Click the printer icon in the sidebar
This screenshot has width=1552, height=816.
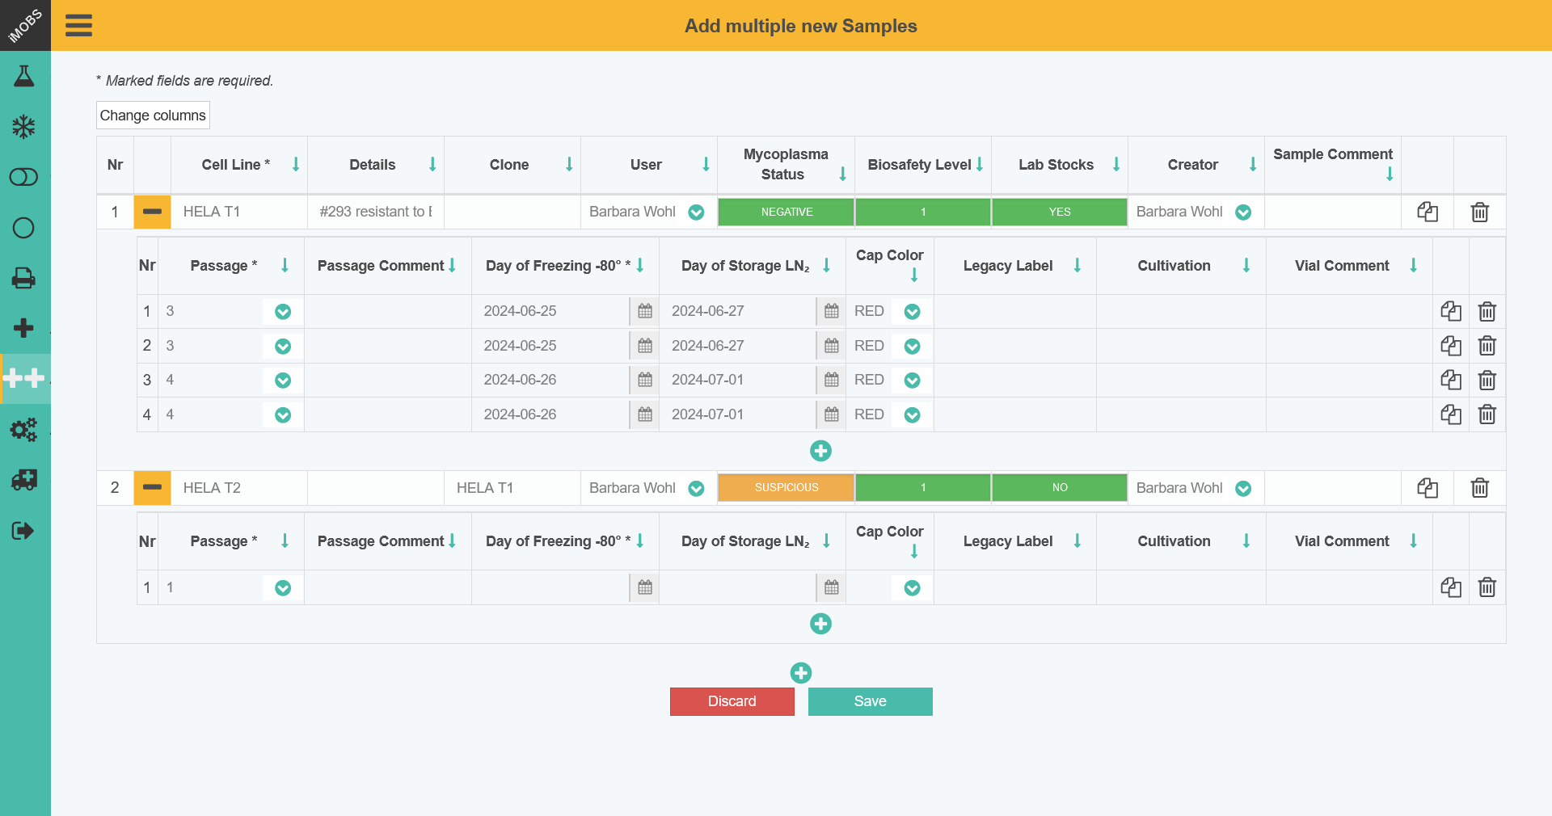(x=24, y=278)
